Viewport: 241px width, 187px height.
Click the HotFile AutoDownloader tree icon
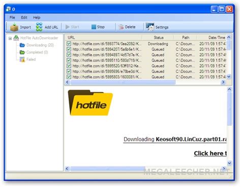16,38
